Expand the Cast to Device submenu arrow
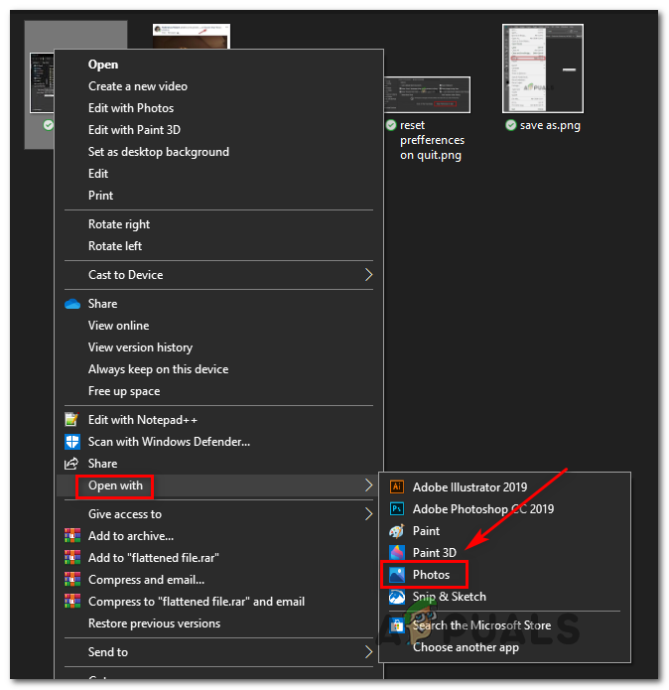This screenshot has width=669, height=690. coord(368,275)
